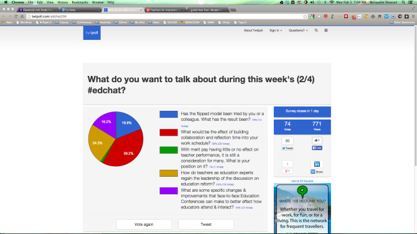Open the About Twtpoll link

[253, 30]
